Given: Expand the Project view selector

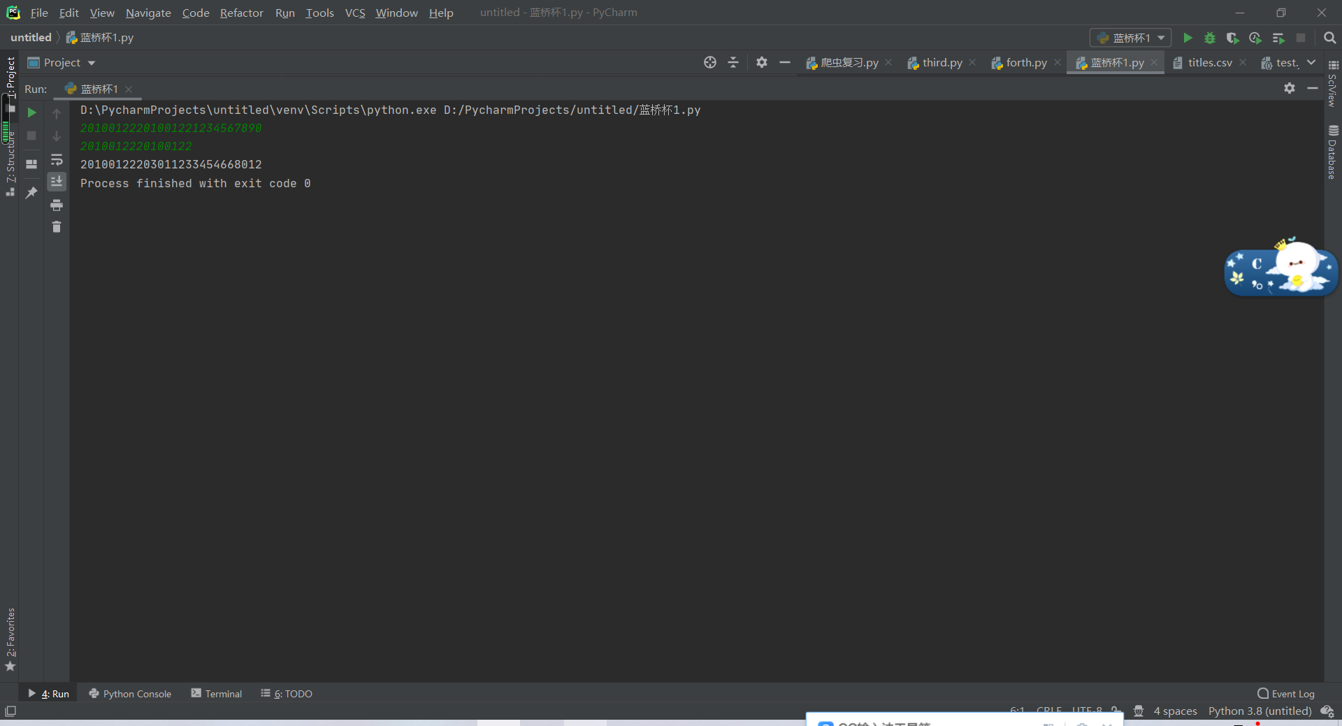Looking at the screenshot, I should [93, 63].
